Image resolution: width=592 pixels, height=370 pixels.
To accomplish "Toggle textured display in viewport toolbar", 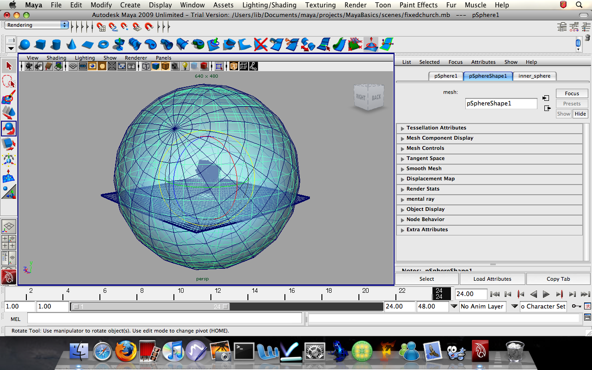I will [x=175, y=66].
